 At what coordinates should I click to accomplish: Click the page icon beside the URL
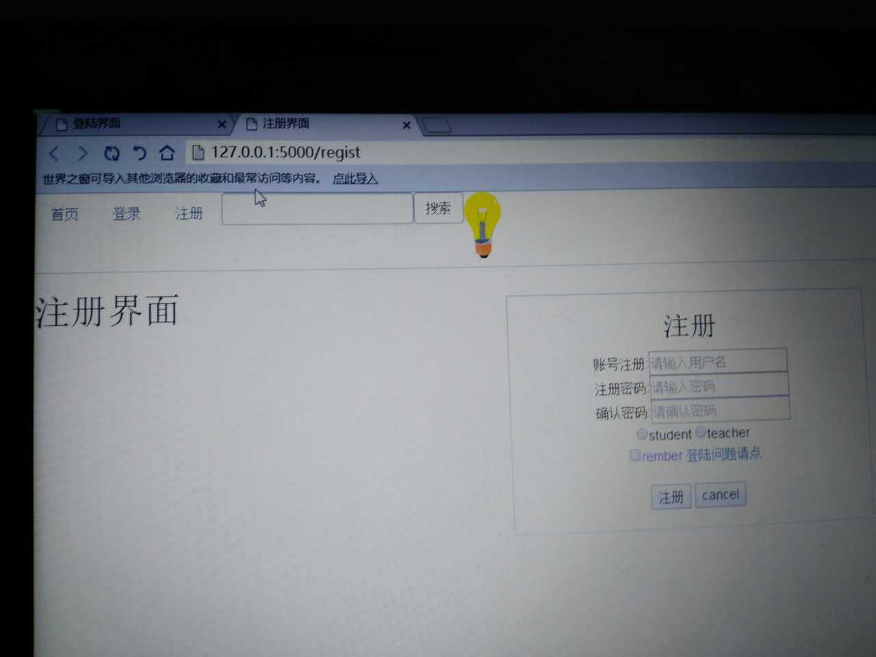(x=198, y=152)
